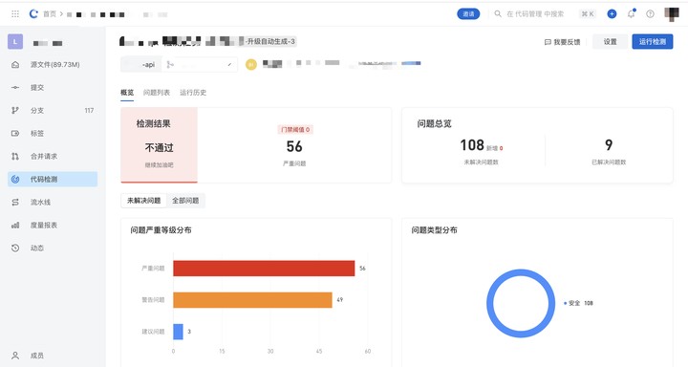Open the apps grid icon at top left
688x367 pixels.
point(15,14)
